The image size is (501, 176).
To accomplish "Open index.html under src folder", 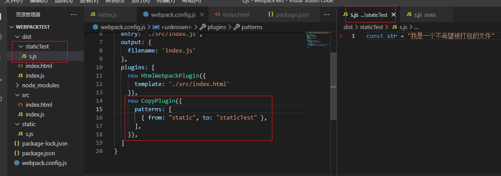I will pos(38,105).
